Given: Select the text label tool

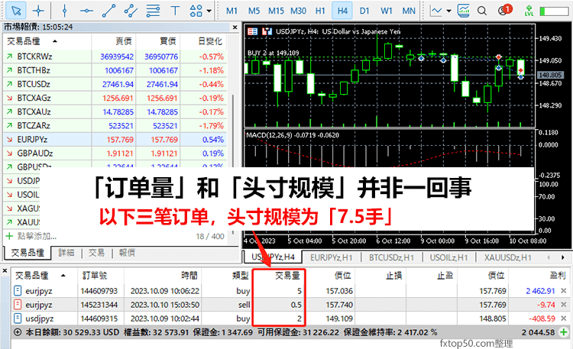Looking at the screenshot, I should click(175, 11).
